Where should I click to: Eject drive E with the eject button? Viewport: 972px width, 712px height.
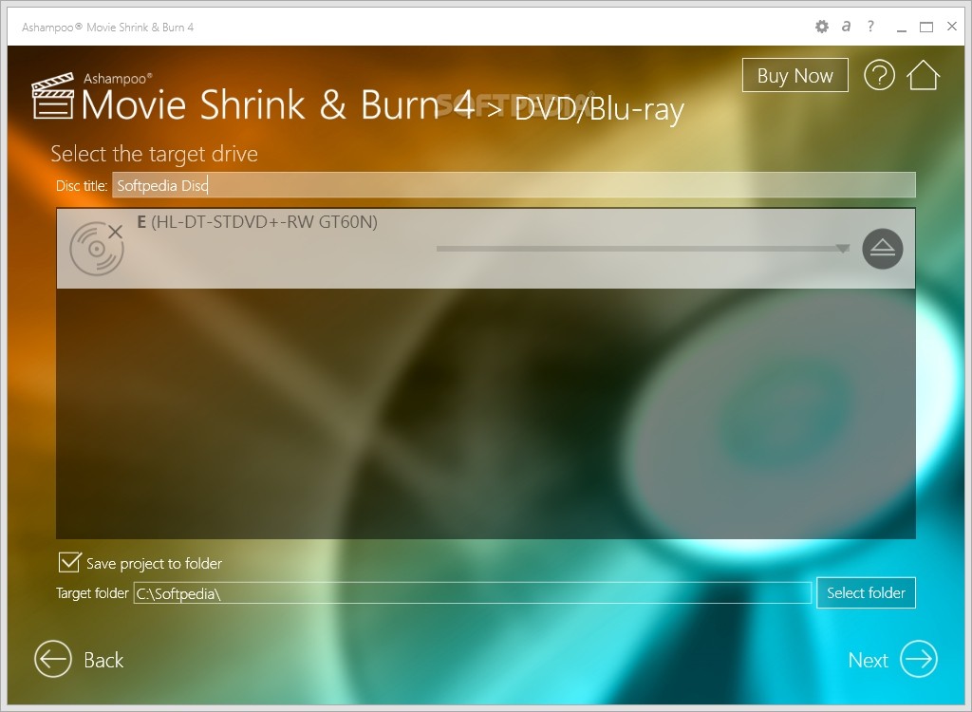click(x=882, y=249)
